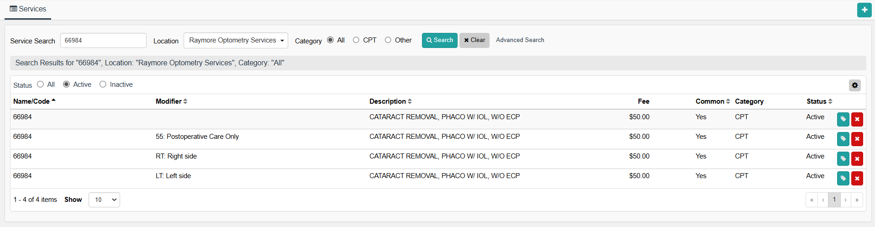The height and width of the screenshot is (227, 875).
Task: Click the tag icon for unmodified 66984 row
Action: [843, 119]
